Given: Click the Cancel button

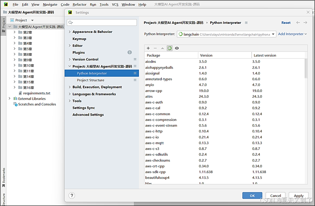Looking at the screenshot, I should point(276,196).
